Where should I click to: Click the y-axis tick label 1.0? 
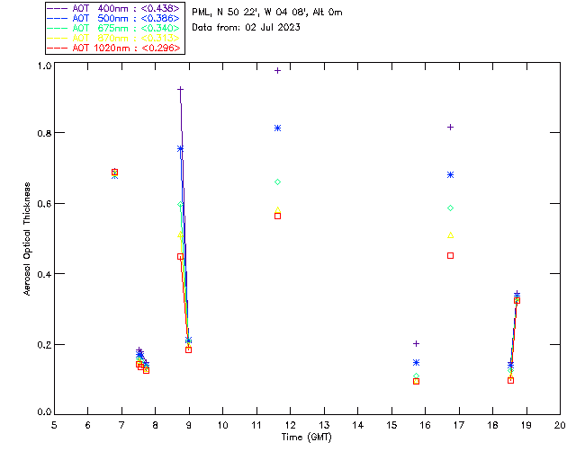coord(44,66)
